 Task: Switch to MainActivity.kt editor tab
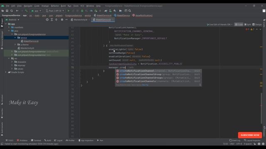[x=80, y=20]
